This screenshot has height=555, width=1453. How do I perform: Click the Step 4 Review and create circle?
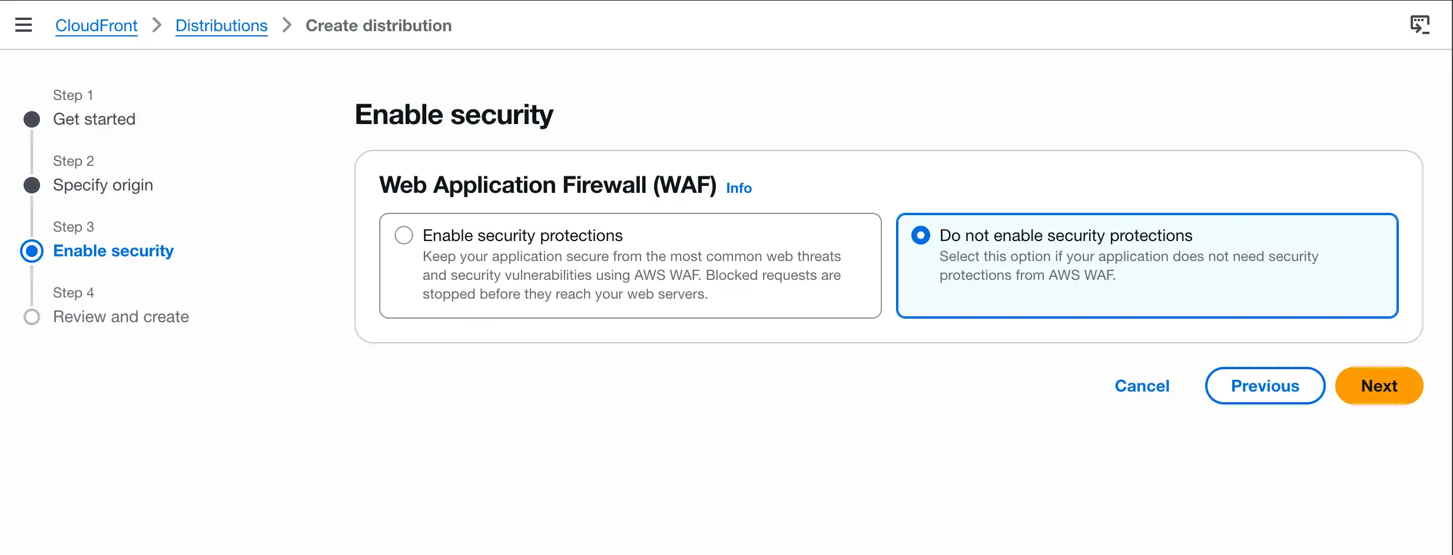coord(32,317)
